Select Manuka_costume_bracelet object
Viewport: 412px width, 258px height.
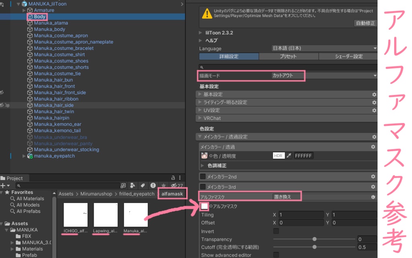coord(64,48)
